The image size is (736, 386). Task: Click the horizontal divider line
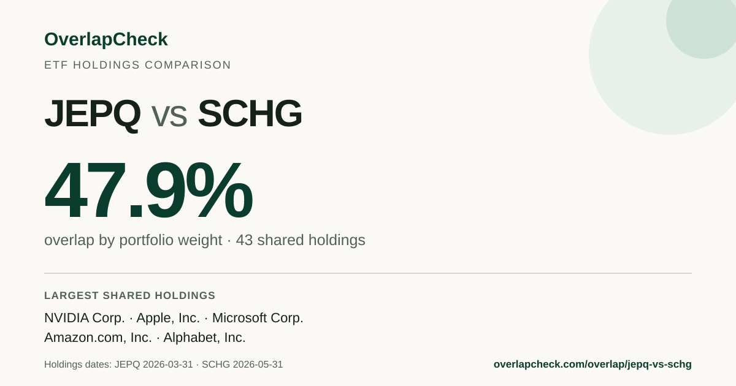coord(368,273)
